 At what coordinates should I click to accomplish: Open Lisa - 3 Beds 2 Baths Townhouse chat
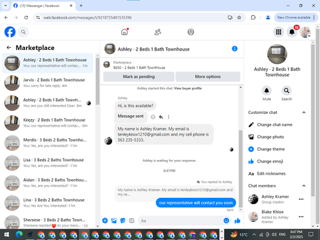tap(48, 163)
